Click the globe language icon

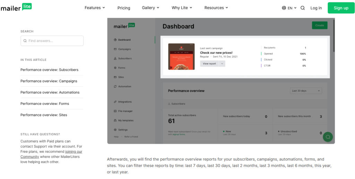284,8
